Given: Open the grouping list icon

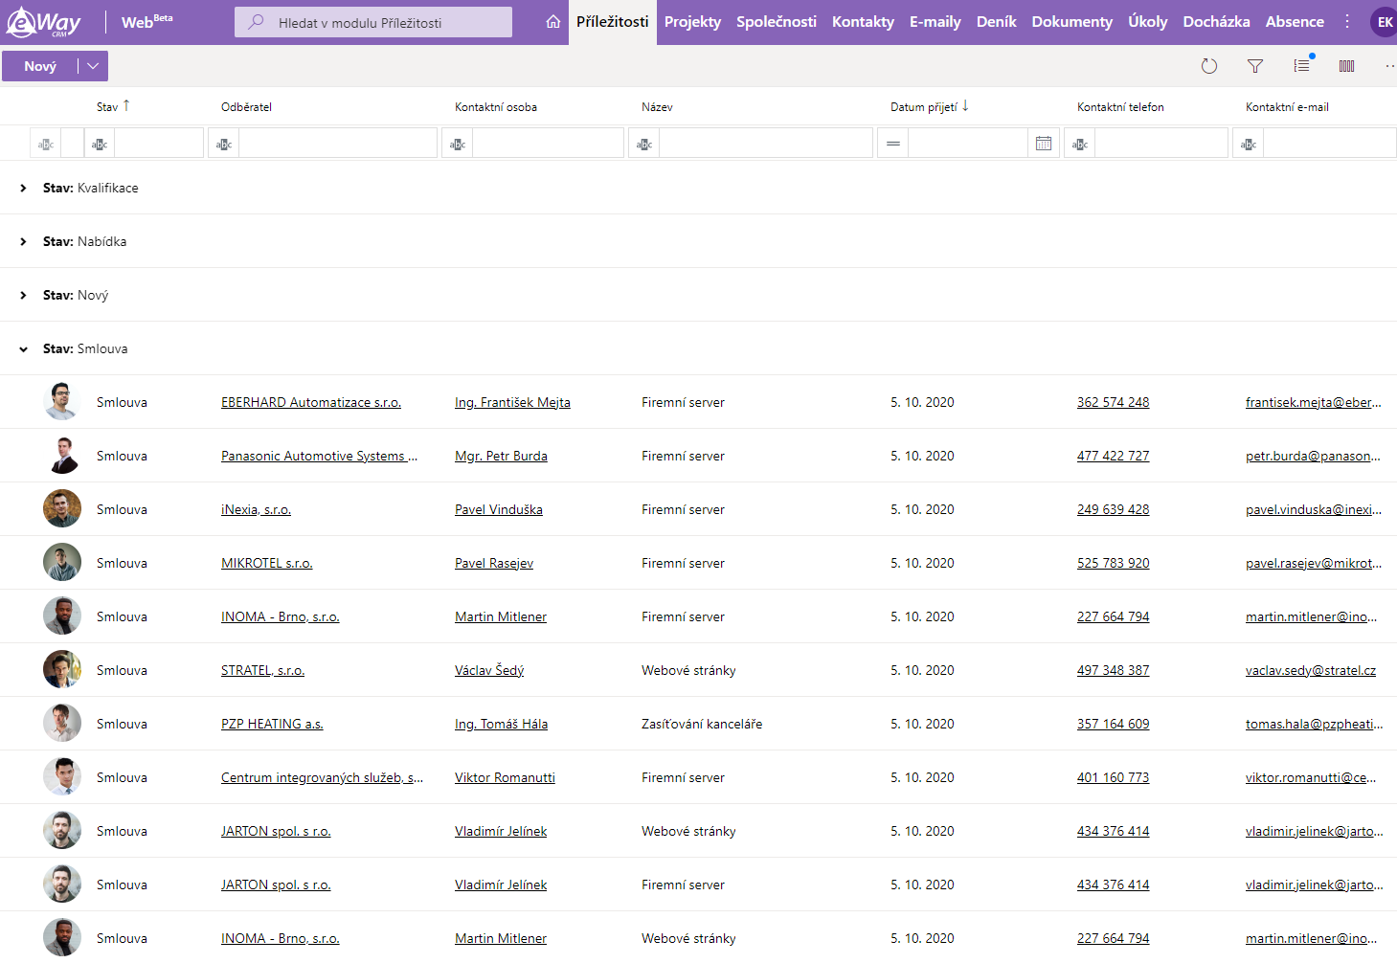Looking at the screenshot, I should click(x=1302, y=65).
